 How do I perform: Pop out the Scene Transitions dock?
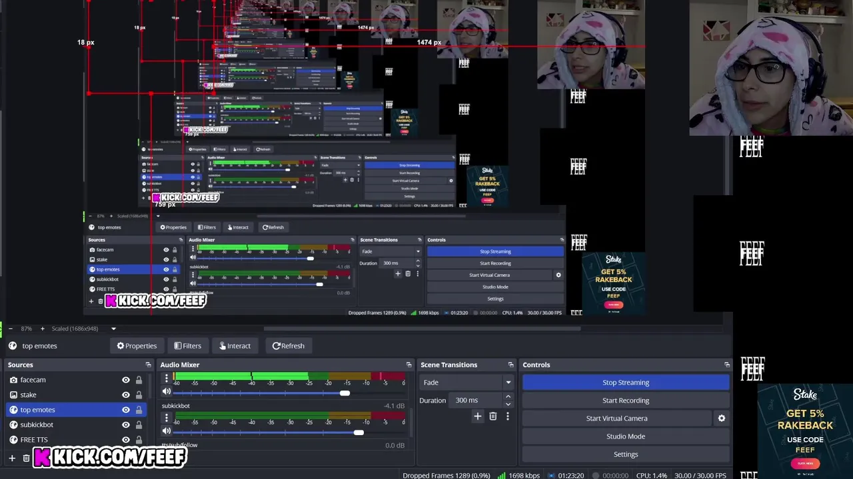[x=510, y=365]
